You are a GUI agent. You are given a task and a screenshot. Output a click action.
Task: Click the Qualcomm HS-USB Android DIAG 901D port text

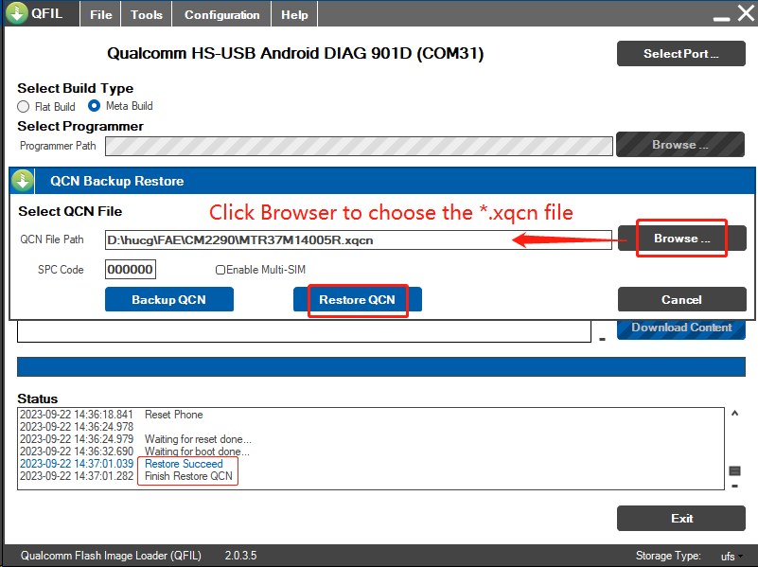(x=295, y=53)
